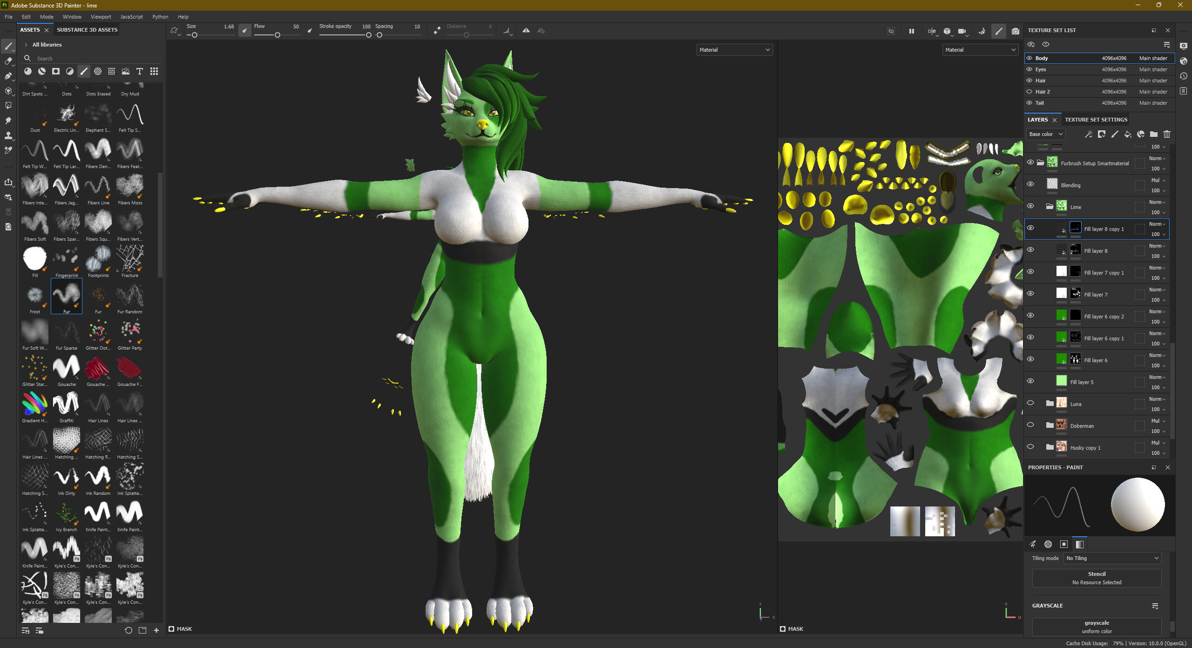The height and width of the screenshot is (648, 1192).
Task: Expand the All libraries tree in Assets panel
Action: (26, 44)
